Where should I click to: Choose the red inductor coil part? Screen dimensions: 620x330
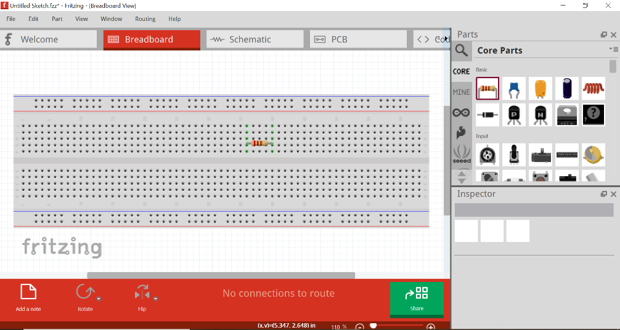[x=593, y=89]
